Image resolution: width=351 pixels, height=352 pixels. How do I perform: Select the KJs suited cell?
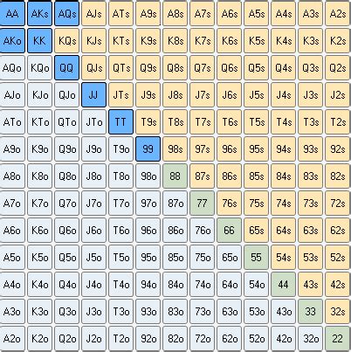[x=93, y=40]
